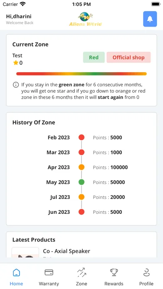This screenshot has width=163, height=289.
Task: Select the Jun 2023 red timeline dot
Action: pyautogui.click(x=81, y=212)
